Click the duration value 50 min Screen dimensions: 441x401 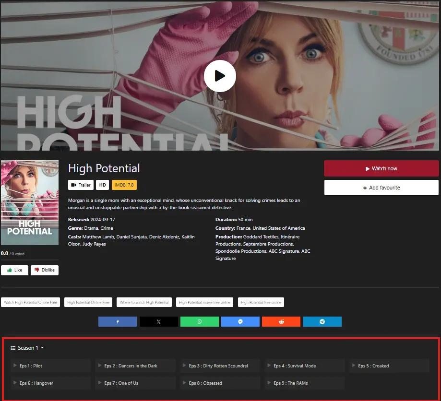coord(245,219)
